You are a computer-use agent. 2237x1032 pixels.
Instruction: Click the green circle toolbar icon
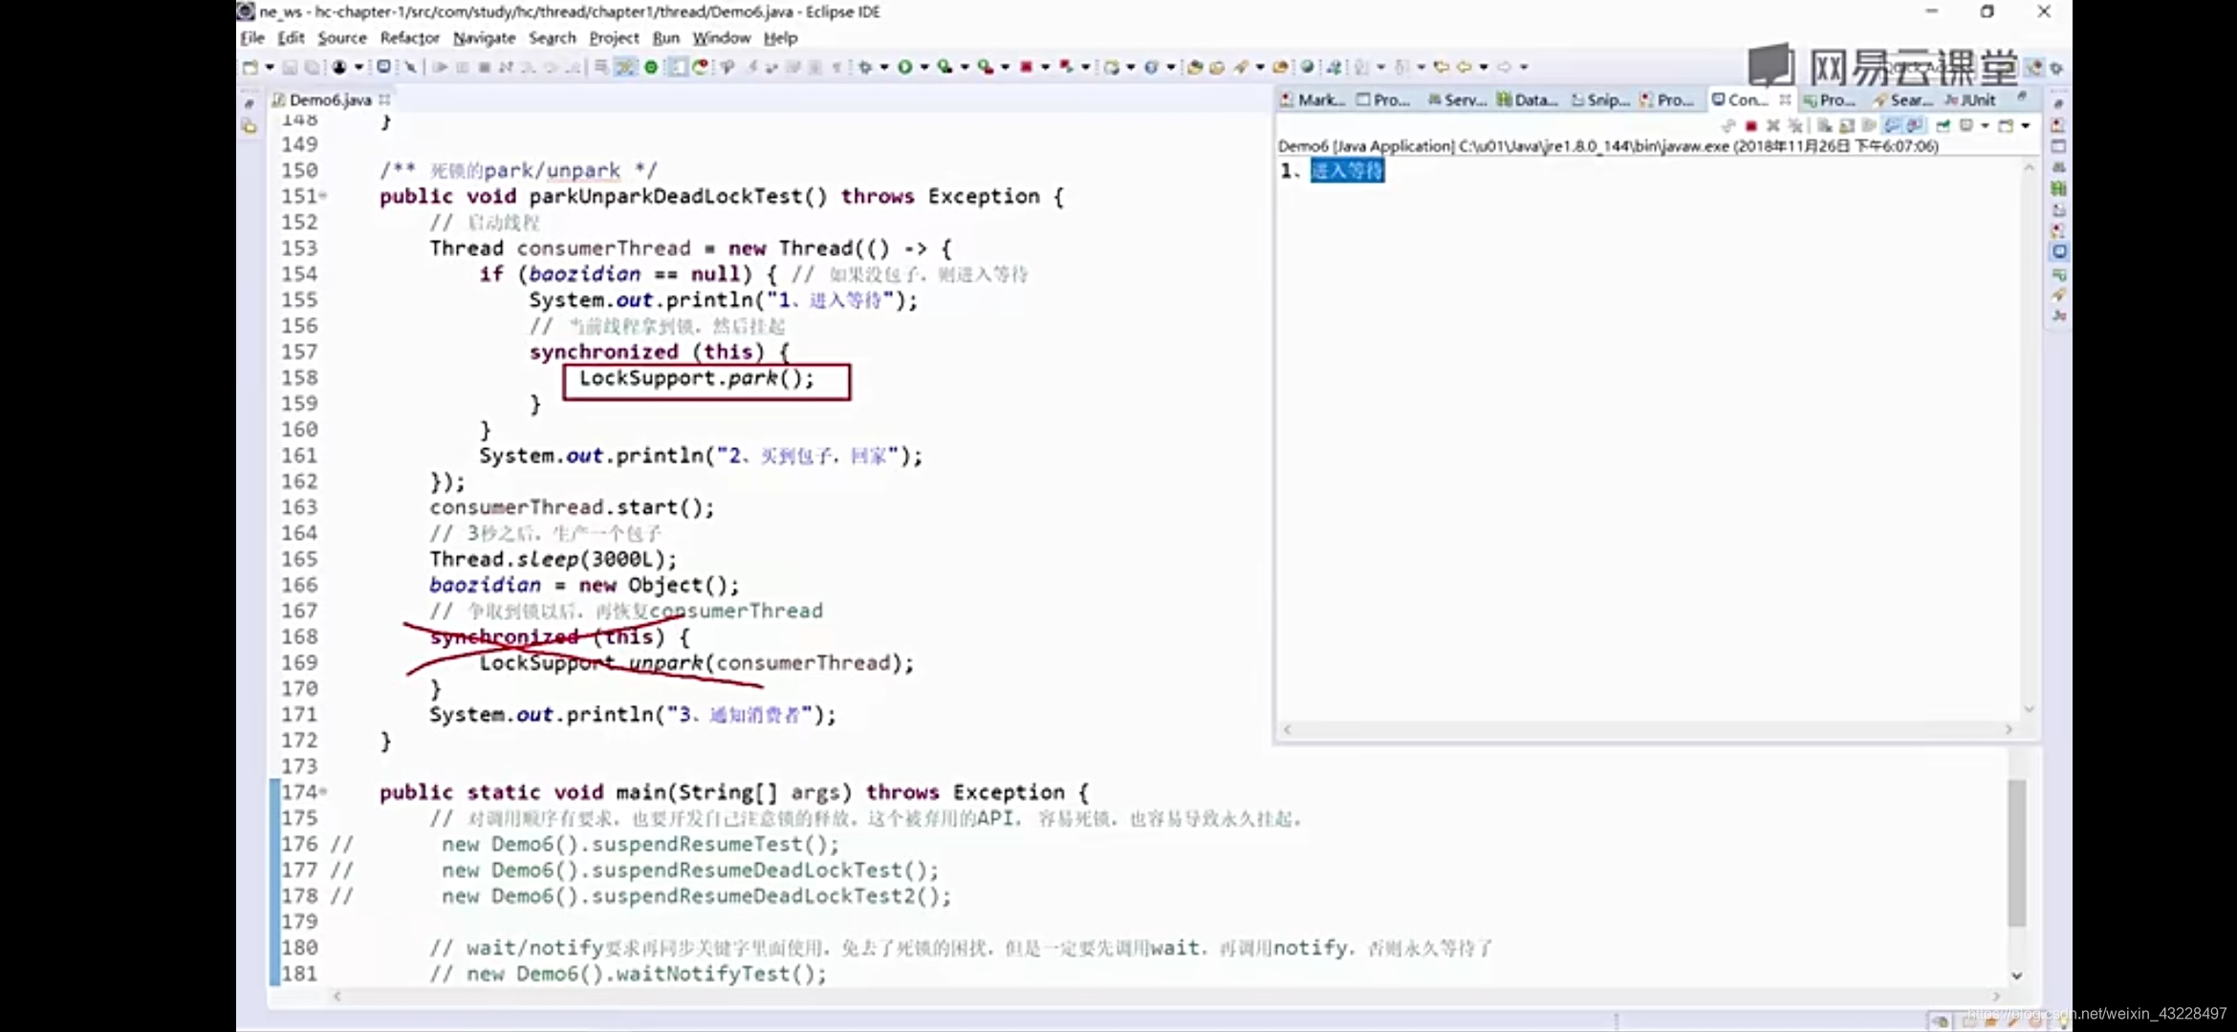(x=650, y=67)
